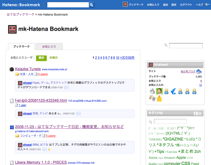Screen dimensions: 211x165
Task: Click ahosal avatar in Ksiazka Tunele comment
Action: click(20, 83)
